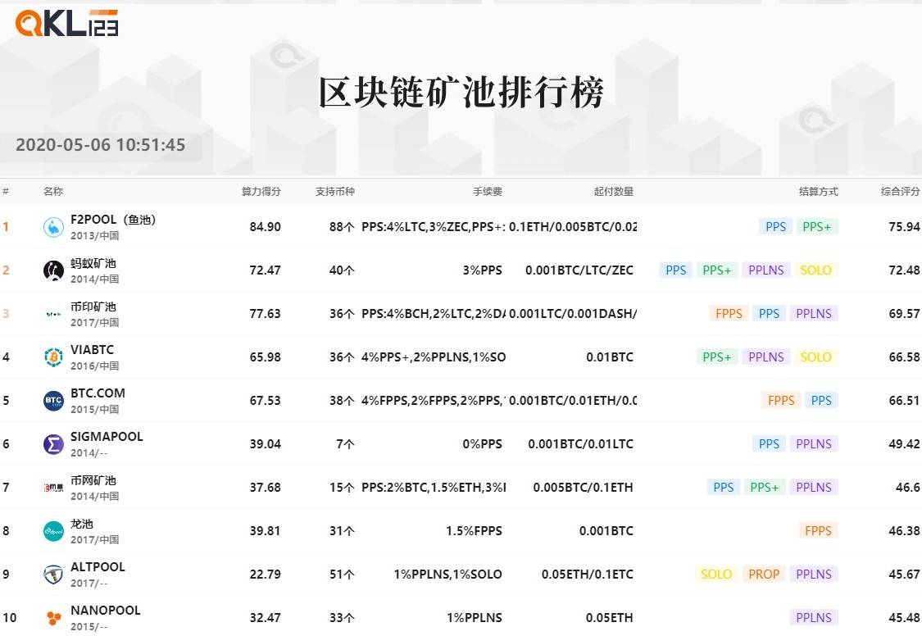Click SIGMAPOOL overall score 49.42
The height and width of the screenshot is (636, 922).
coord(904,444)
